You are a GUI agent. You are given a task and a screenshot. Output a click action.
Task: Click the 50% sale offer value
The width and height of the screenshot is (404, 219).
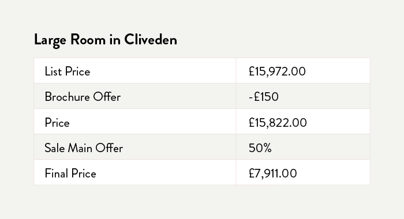260,148
